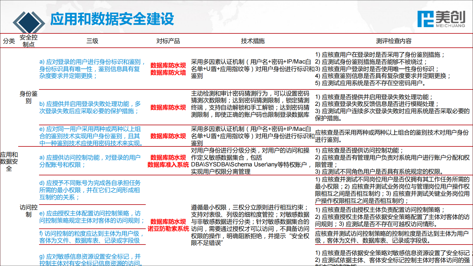Image resolution: width=473 pixels, height=266 pixels.
Task: Select the slide title 应用和数据安全建设
Action: tap(112, 19)
